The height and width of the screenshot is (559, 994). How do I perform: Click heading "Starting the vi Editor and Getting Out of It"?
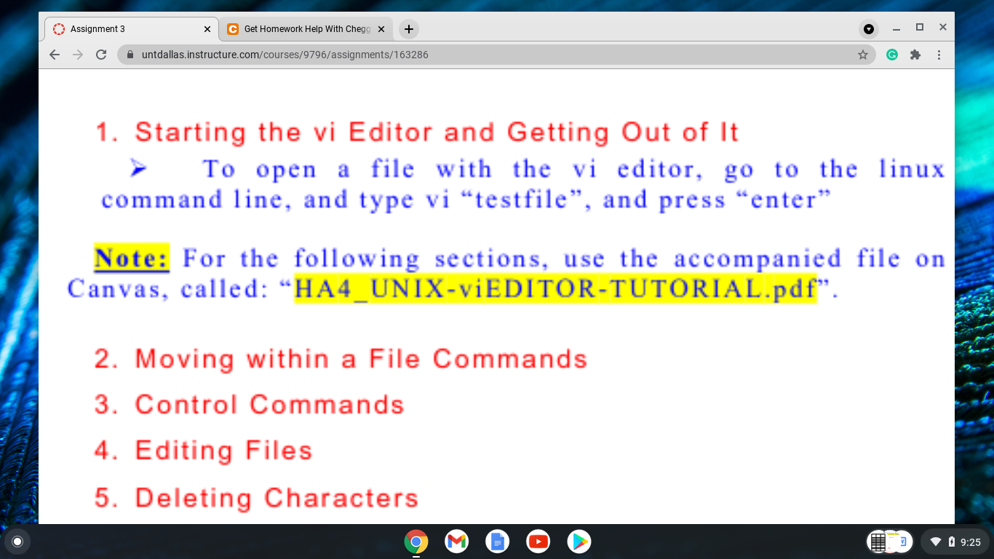437,132
